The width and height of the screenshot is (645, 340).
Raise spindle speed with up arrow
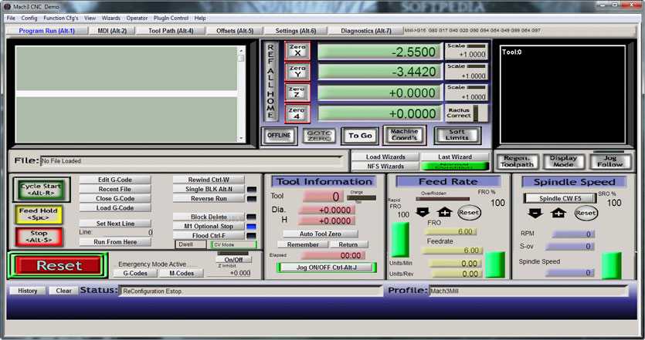pos(558,213)
